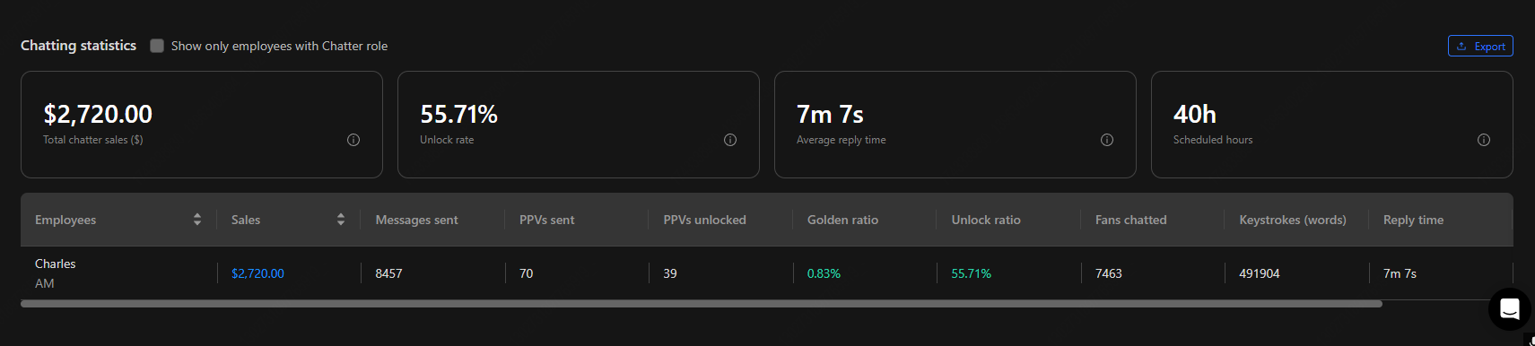Click the PPVs sent column header
The image size is (1535, 346).
pyautogui.click(x=546, y=220)
